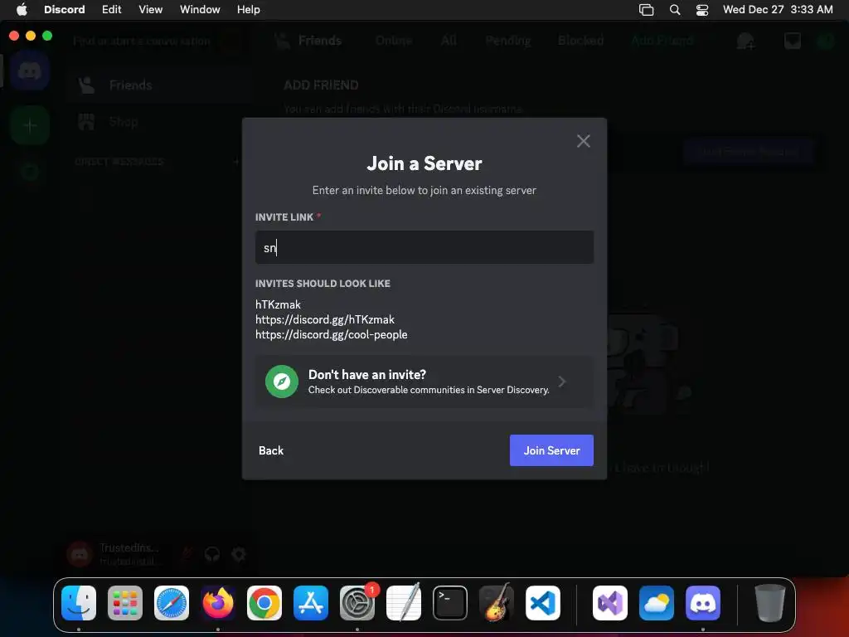Open the Inbox icon in top bar
The image size is (849, 637).
click(792, 41)
